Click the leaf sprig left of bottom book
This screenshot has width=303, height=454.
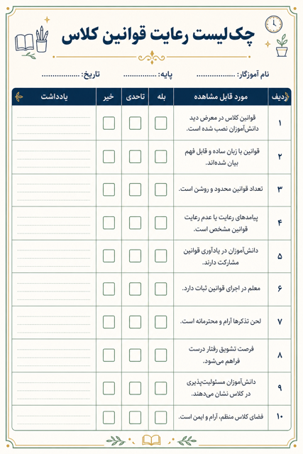tap(116, 441)
